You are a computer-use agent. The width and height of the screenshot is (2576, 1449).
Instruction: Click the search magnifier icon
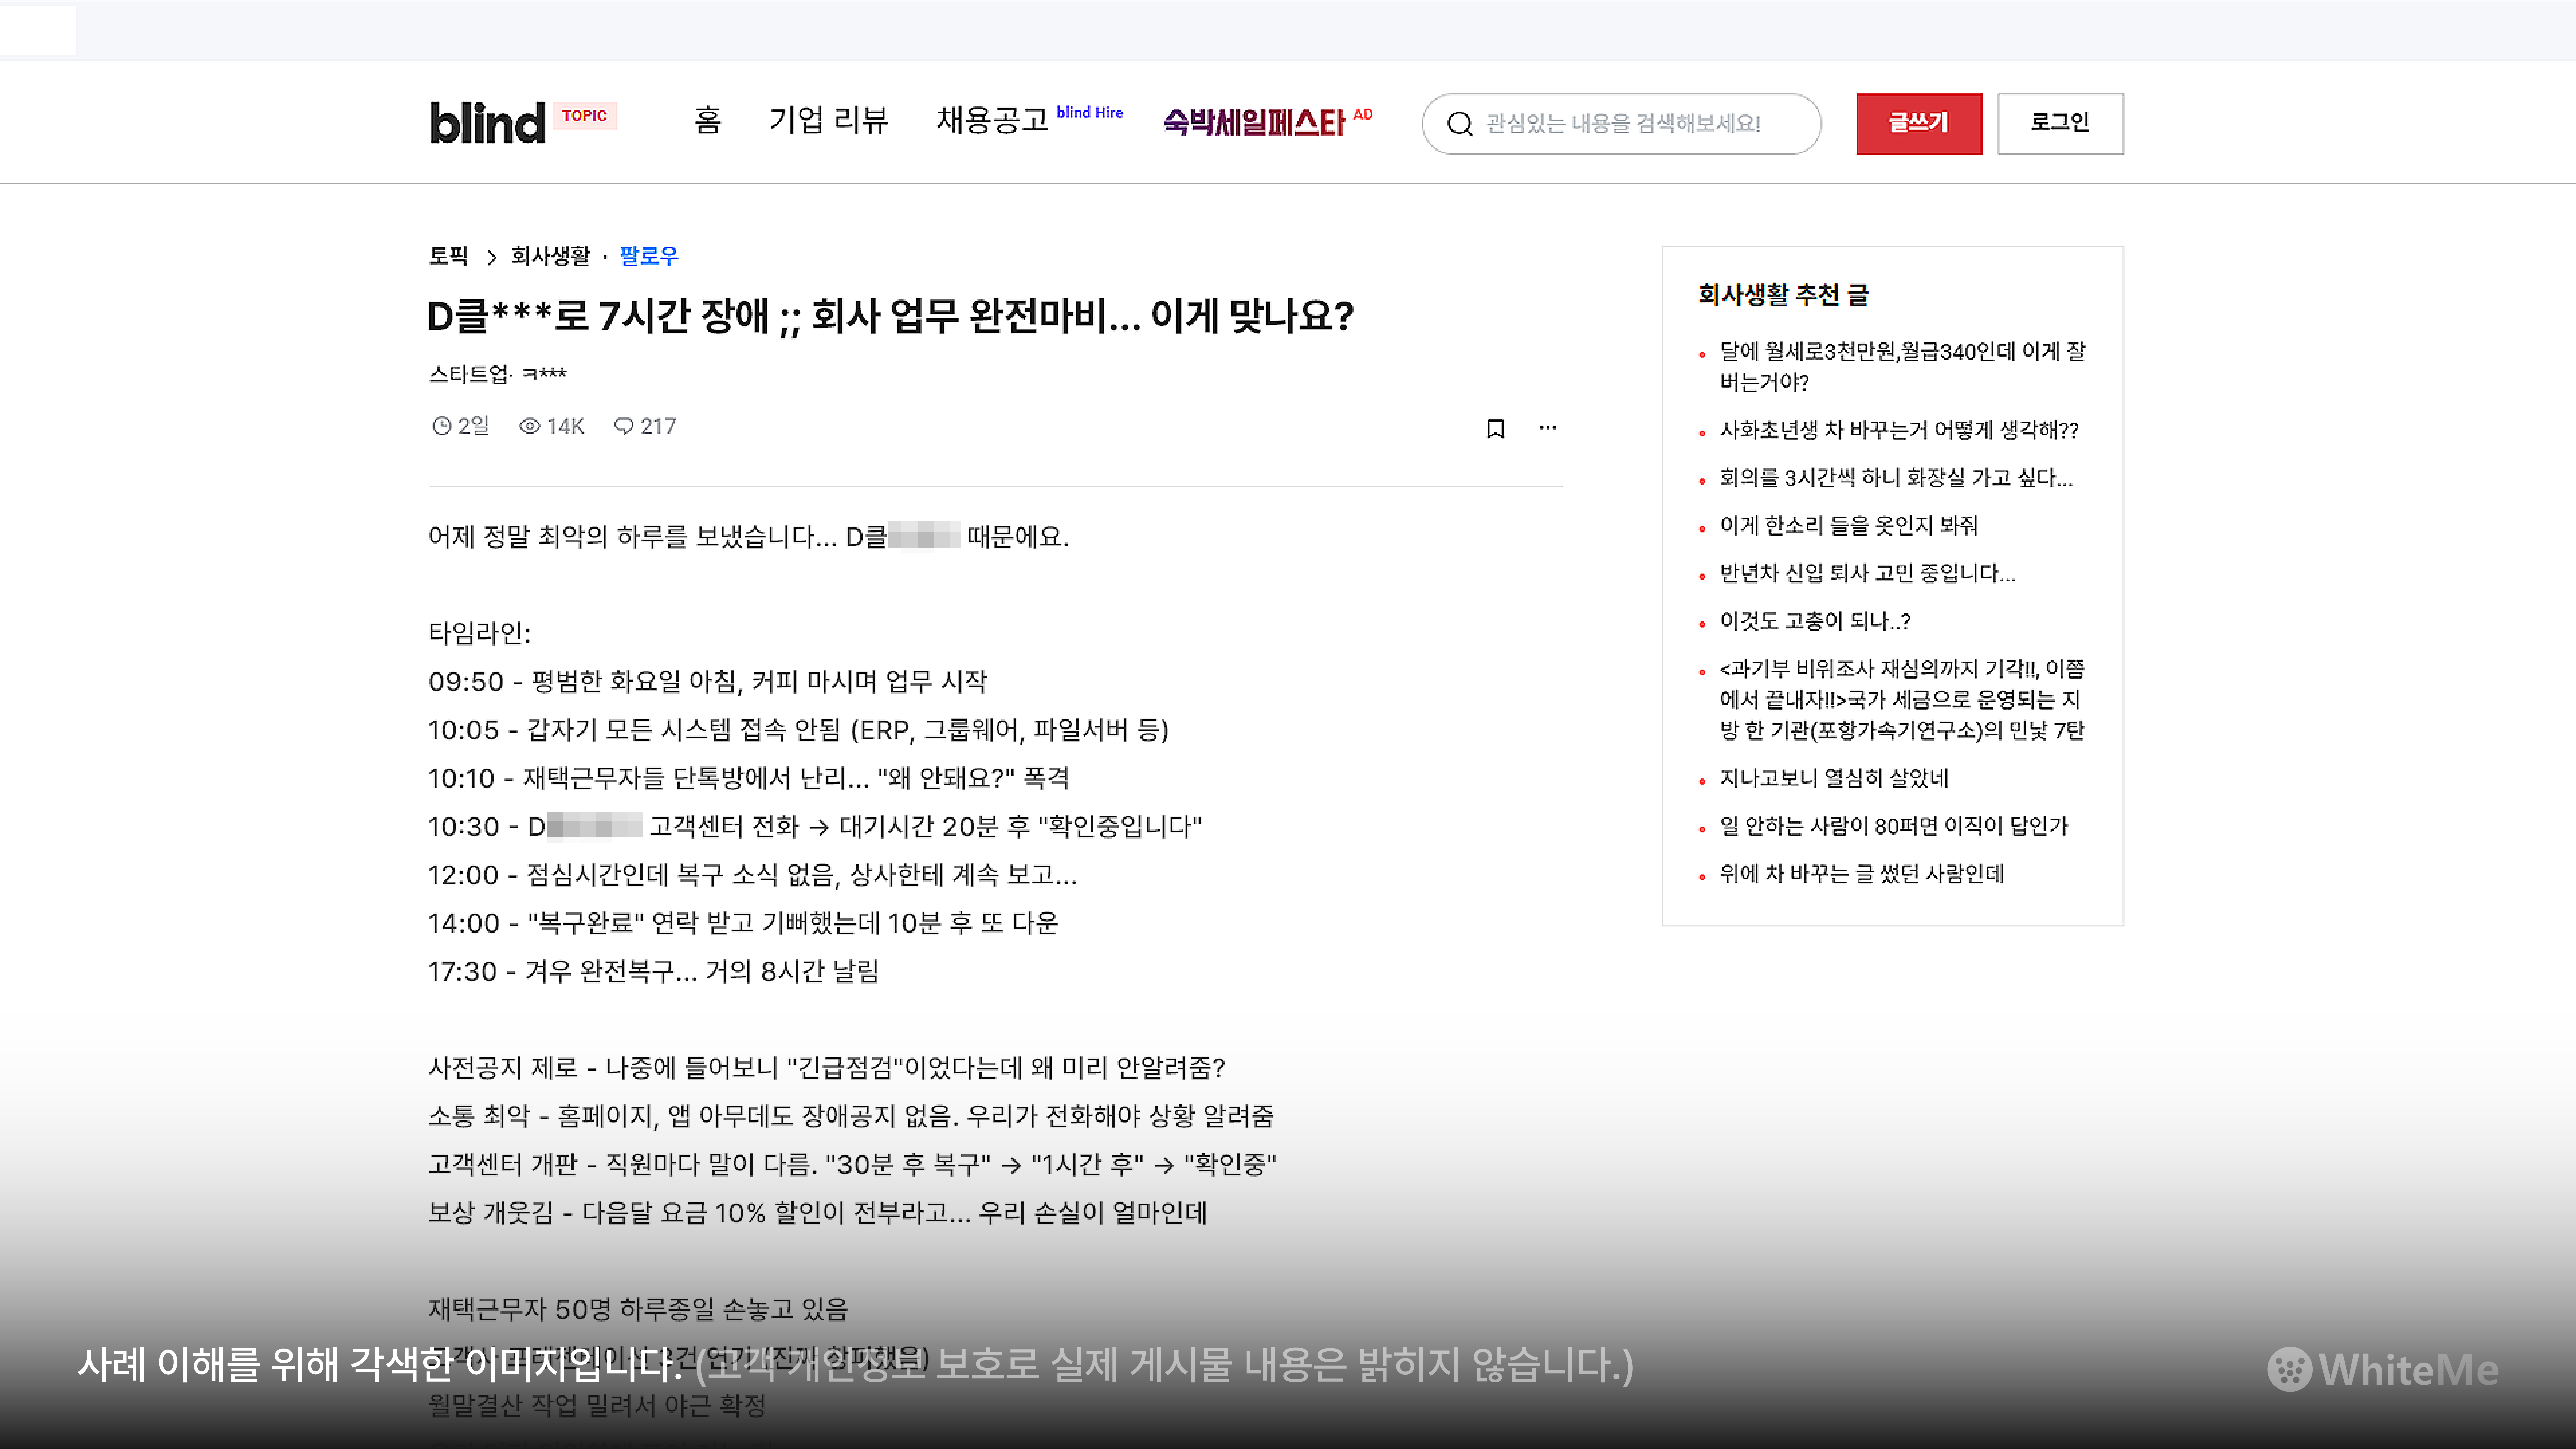(x=1460, y=124)
